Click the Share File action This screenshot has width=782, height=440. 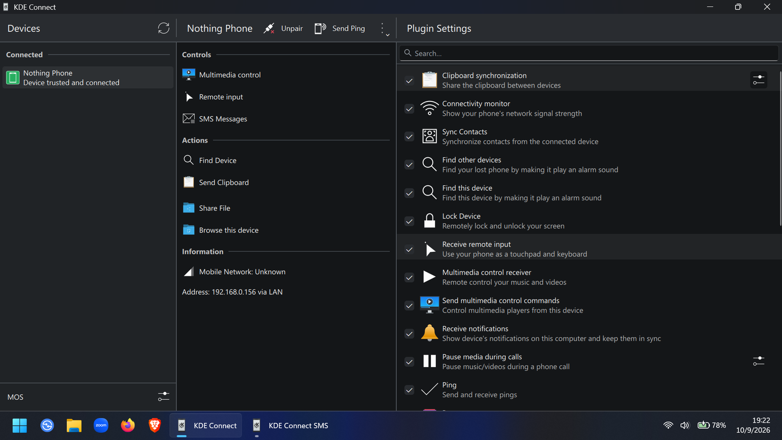click(286, 208)
